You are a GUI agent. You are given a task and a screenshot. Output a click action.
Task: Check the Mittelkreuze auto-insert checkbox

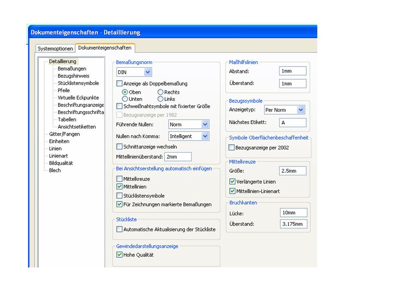point(120,179)
